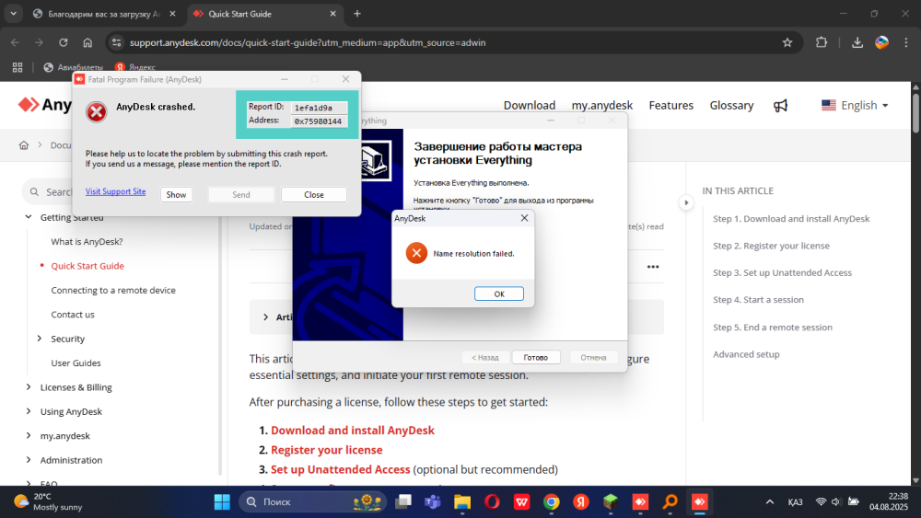Jump to Step 3. Set up Unattended Access
Viewport: 921px width, 518px height.
click(x=782, y=272)
